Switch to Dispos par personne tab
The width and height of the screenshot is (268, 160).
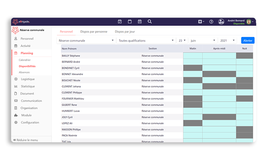pyautogui.click(x=94, y=32)
